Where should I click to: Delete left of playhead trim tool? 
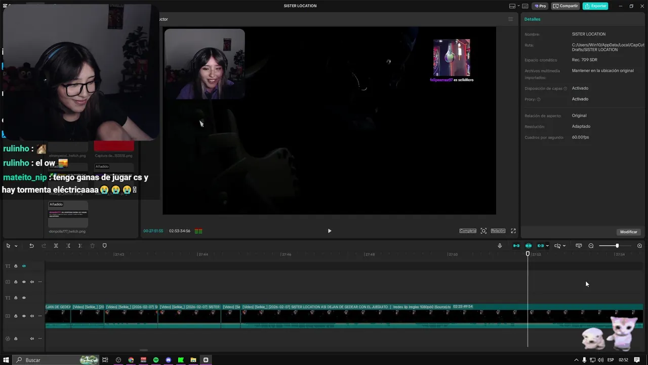pos(68,246)
